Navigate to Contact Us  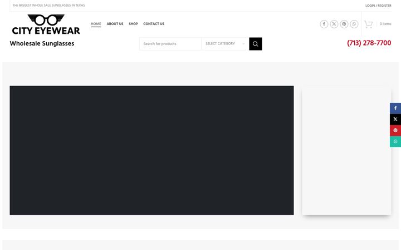[154, 24]
